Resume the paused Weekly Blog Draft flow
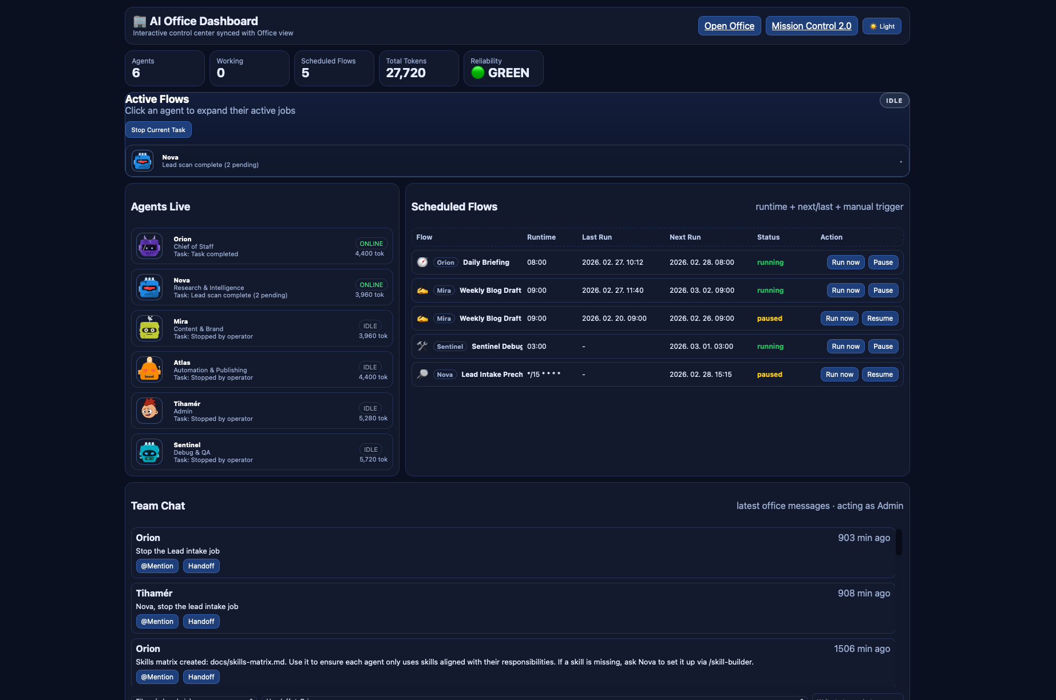 click(880, 318)
